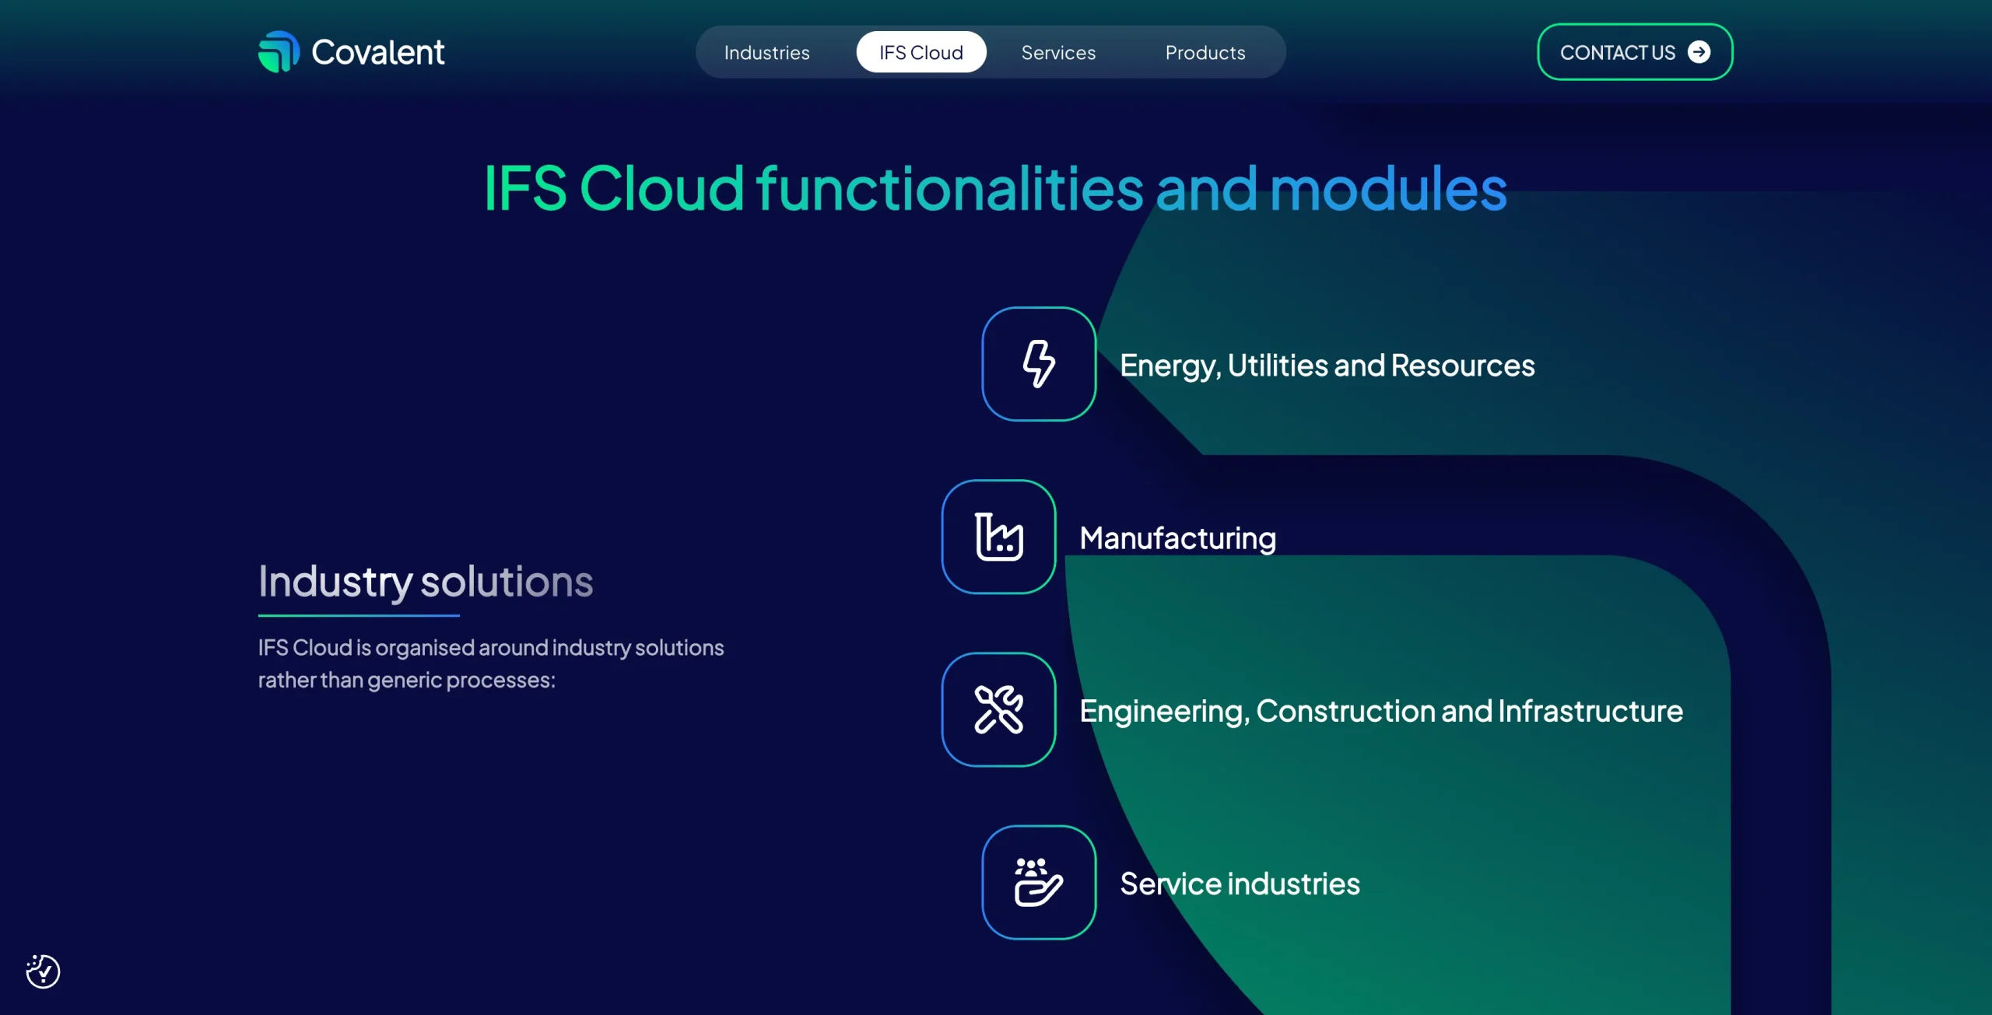The width and height of the screenshot is (1992, 1015).
Task: Click the factory manufacturing icon
Action: tap(998, 537)
